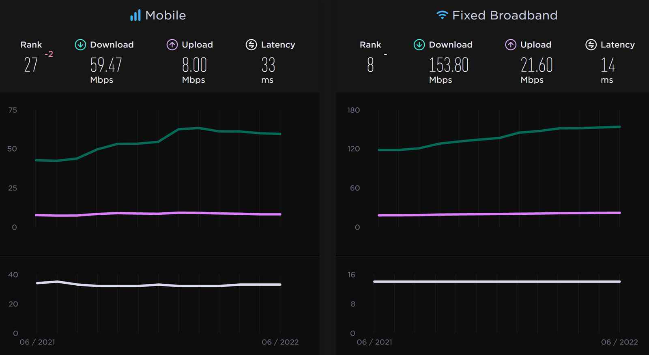Click the Mobile Upload label

point(198,45)
